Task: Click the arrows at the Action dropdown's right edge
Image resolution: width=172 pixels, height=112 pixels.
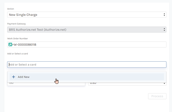Action: (164, 15)
